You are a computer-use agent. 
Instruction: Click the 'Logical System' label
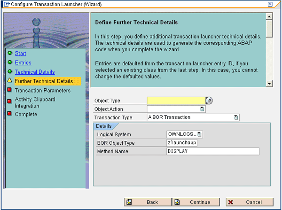[114, 134]
